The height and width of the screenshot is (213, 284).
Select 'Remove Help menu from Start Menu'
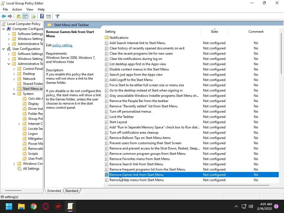[136, 180]
